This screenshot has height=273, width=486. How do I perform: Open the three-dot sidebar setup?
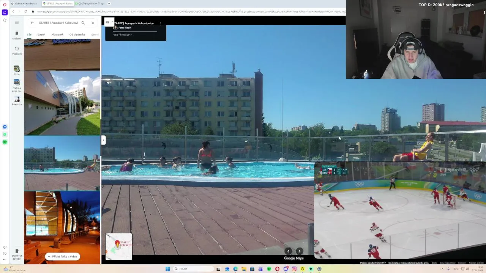click(5, 260)
